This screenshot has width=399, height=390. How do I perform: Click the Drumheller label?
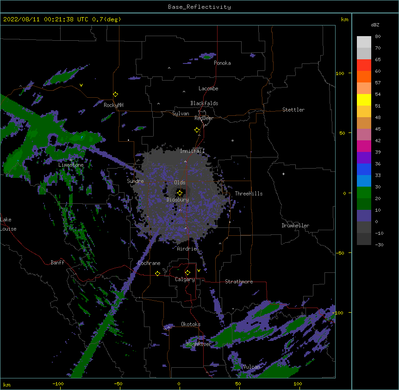pyautogui.click(x=295, y=226)
